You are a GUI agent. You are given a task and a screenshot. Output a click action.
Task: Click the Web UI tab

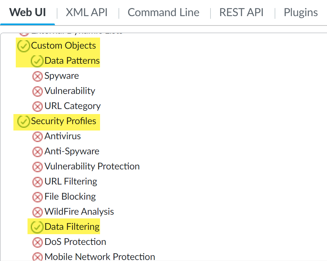[x=28, y=13]
